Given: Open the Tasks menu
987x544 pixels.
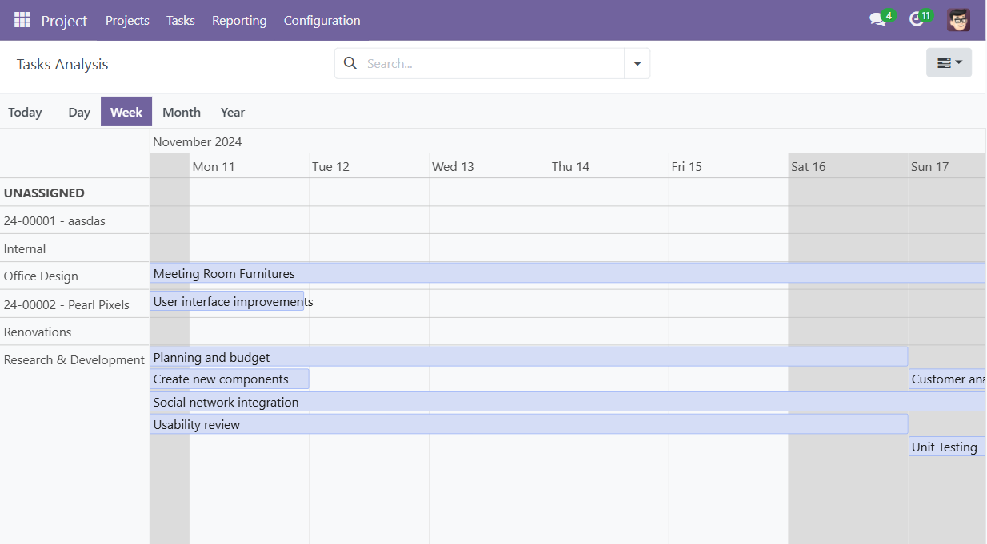Looking at the screenshot, I should (180, 20).
